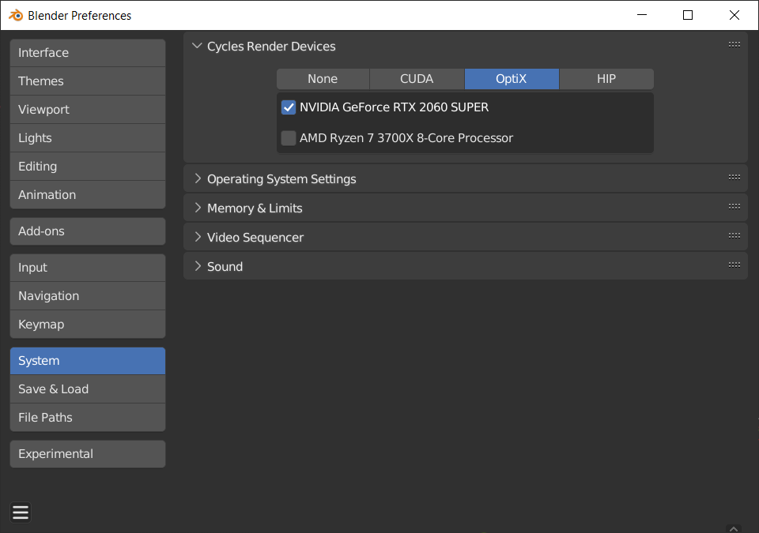Close the Blender Preferences window

click(x=734, y=15)
